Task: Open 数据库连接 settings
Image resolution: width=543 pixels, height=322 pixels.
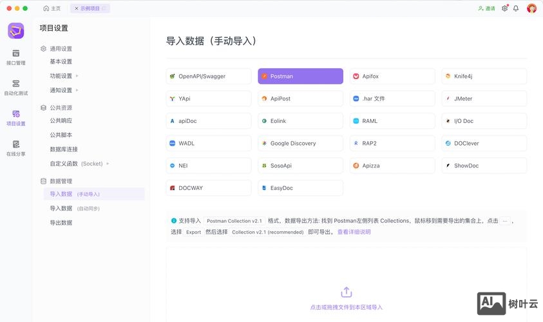Action: pyautogui.click(x=64, y=149)
